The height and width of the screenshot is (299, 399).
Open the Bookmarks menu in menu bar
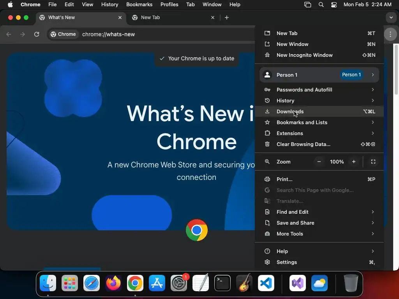(x=139, y=5)
